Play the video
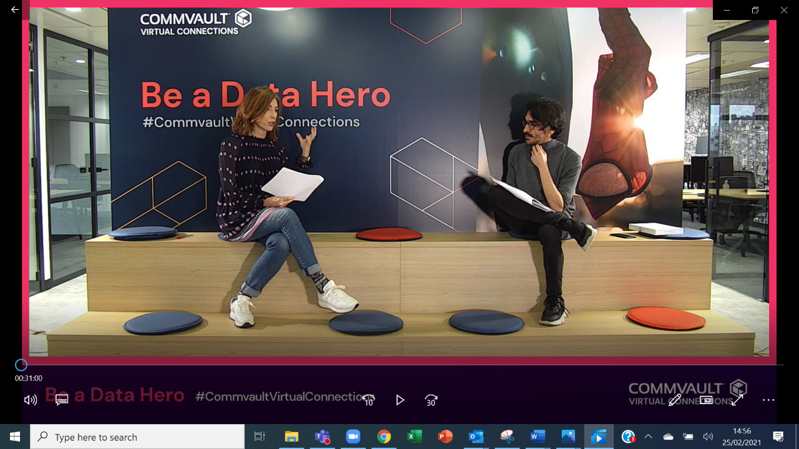Screen dimensions: 799x449 400,400
